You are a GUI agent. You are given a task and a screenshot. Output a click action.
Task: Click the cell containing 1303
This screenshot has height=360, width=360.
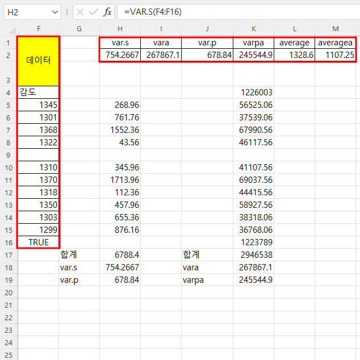point(39,217)
